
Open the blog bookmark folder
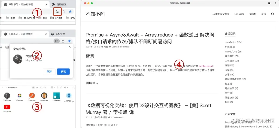[11, 18]
